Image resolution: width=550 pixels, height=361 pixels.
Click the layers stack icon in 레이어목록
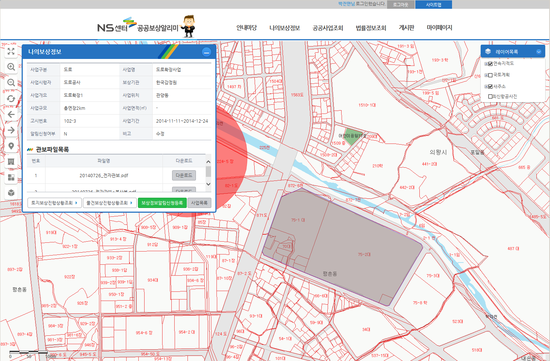488,52
